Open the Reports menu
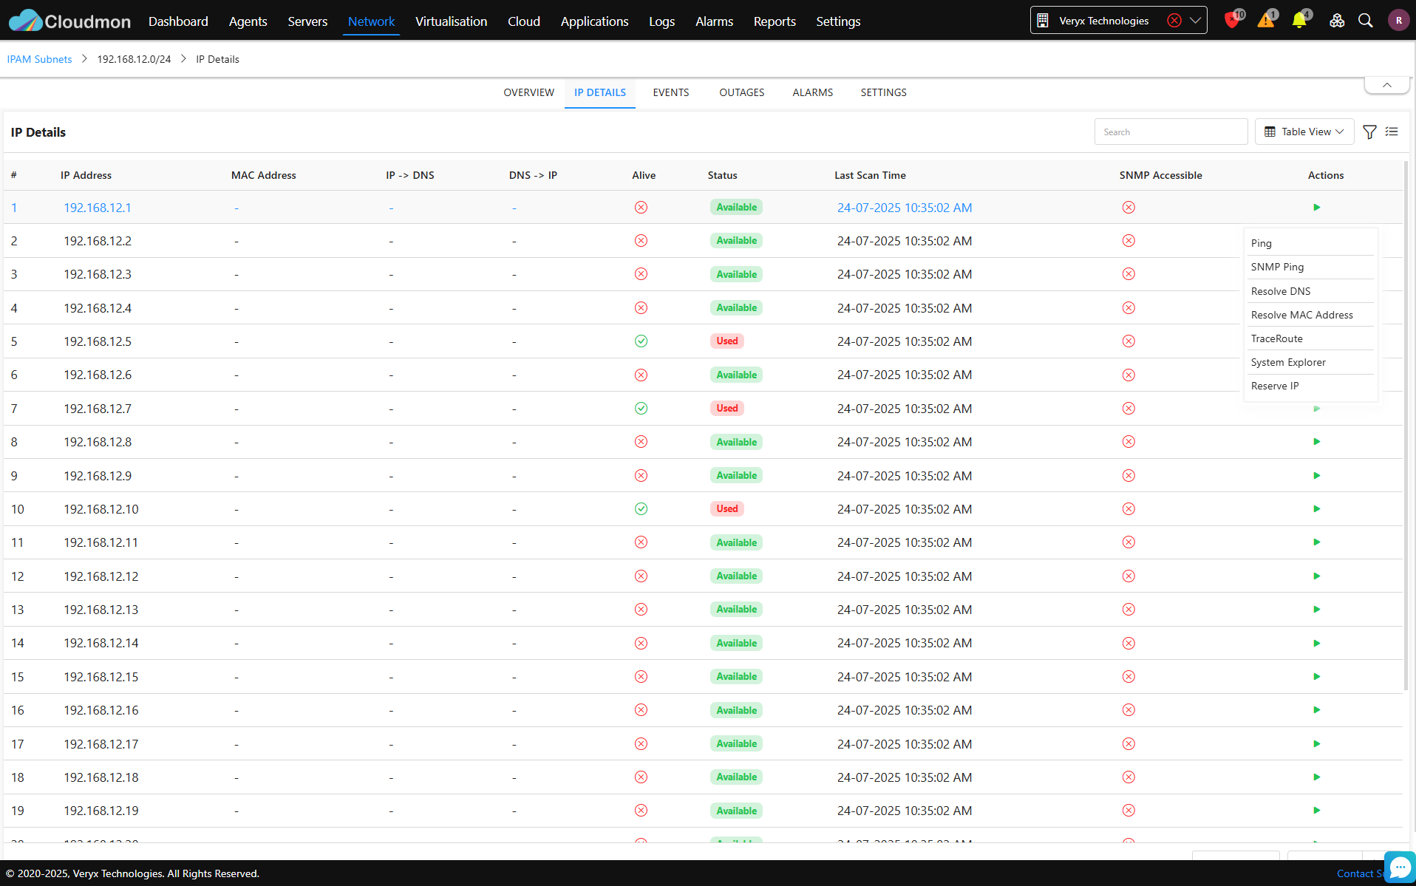This screenshot has width=1416, height=886. pyautogui.click(x=775, y=21)
